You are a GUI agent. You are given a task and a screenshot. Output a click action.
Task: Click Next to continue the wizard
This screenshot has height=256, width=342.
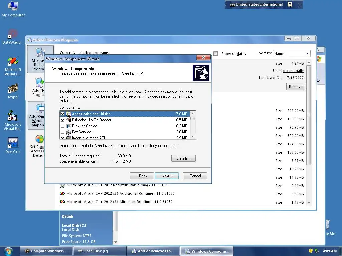click(167, 176)
